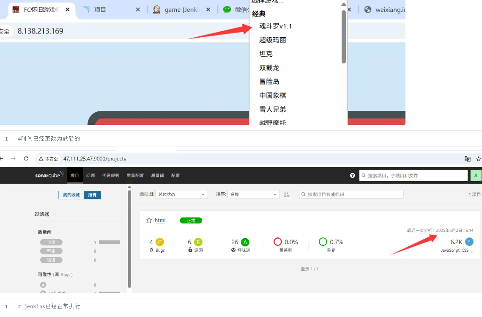Close the game [Jenkins] browser tab
The height and width of the screenshot is (317, 482).
pyautogui.click(x=208, y=10)
